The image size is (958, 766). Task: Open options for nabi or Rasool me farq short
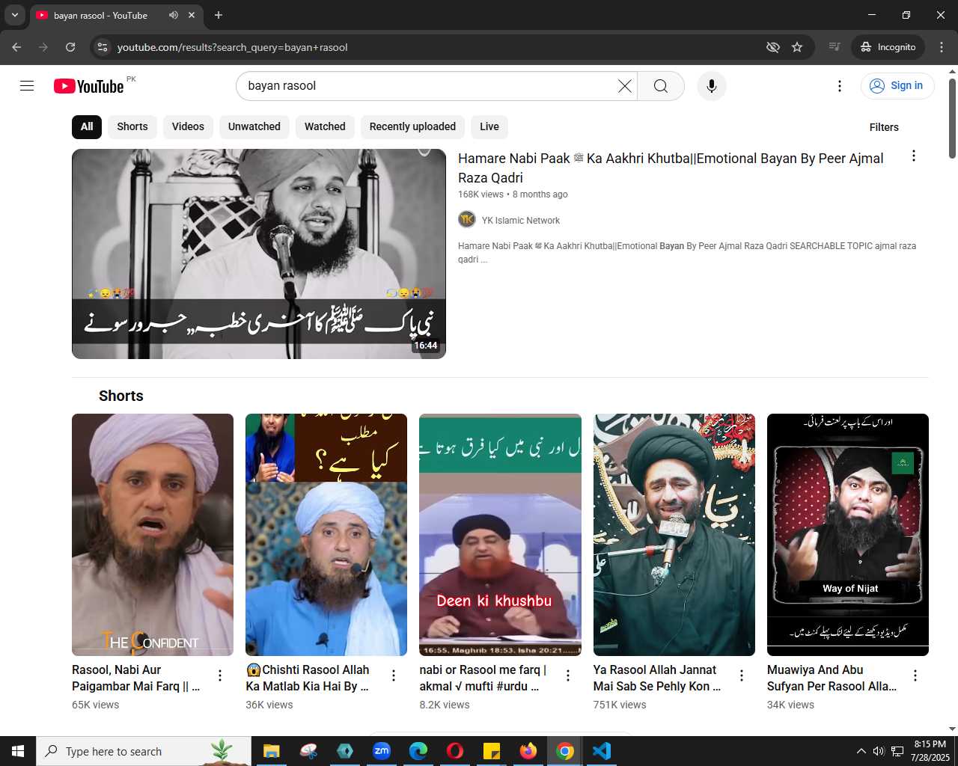pos(568,675)
